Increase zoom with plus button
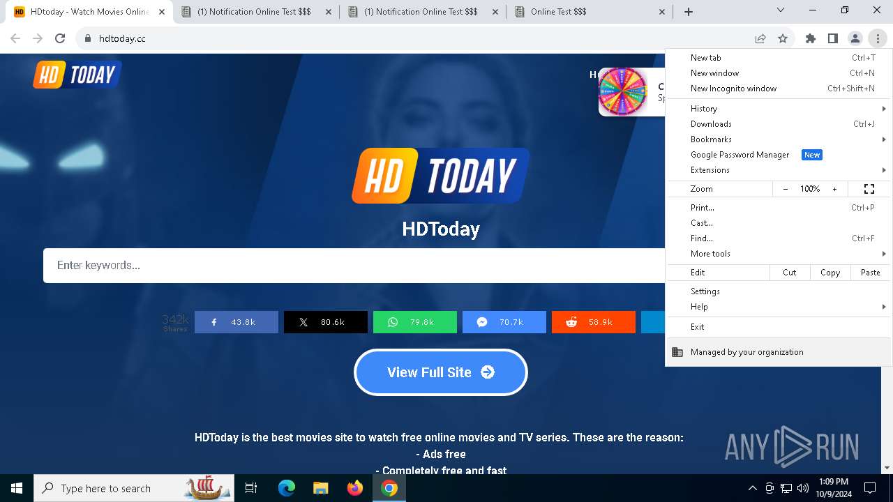The height and width of the screenshot is (502, 893). (834, 189)
